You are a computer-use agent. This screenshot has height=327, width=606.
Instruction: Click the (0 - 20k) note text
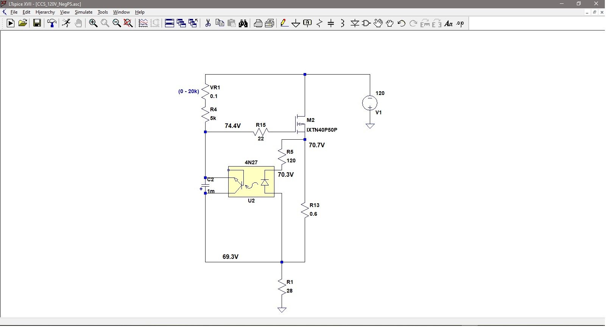[188, 91]
